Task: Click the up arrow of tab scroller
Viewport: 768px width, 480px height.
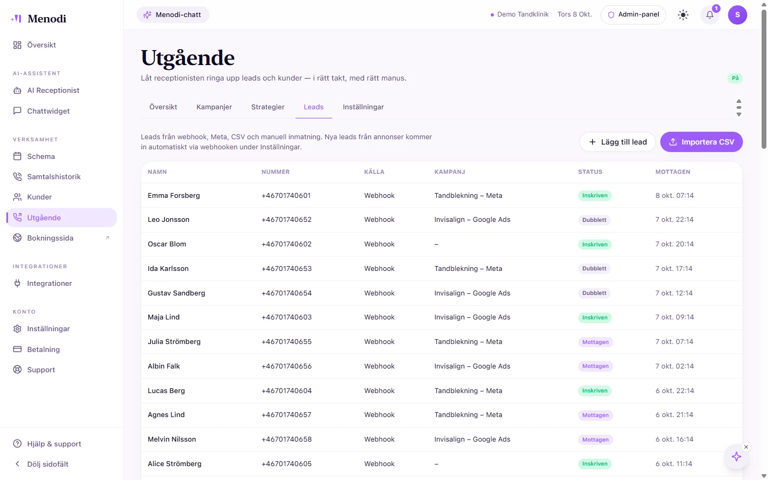Action: pyautogui.click(x=739, y=101)
